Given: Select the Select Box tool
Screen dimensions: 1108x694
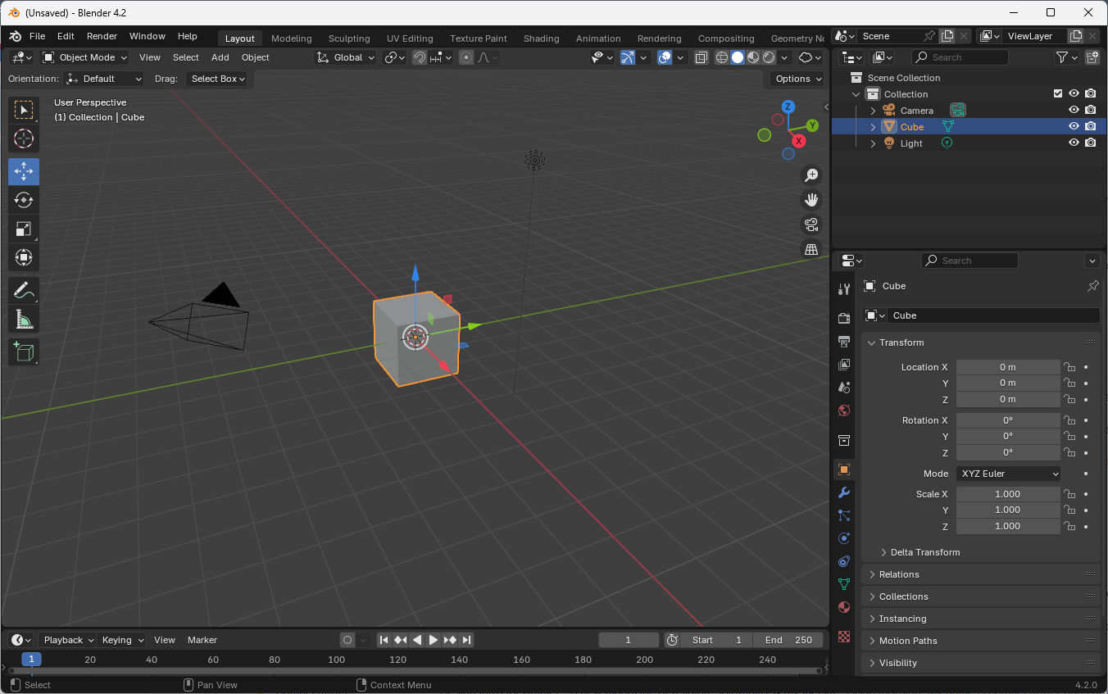Looking at the screenshot, I should pyautogui.click(x=24, y=110).
